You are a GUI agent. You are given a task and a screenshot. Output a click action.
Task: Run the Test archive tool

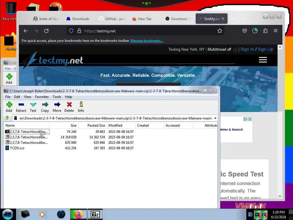[x=33, y=107]
